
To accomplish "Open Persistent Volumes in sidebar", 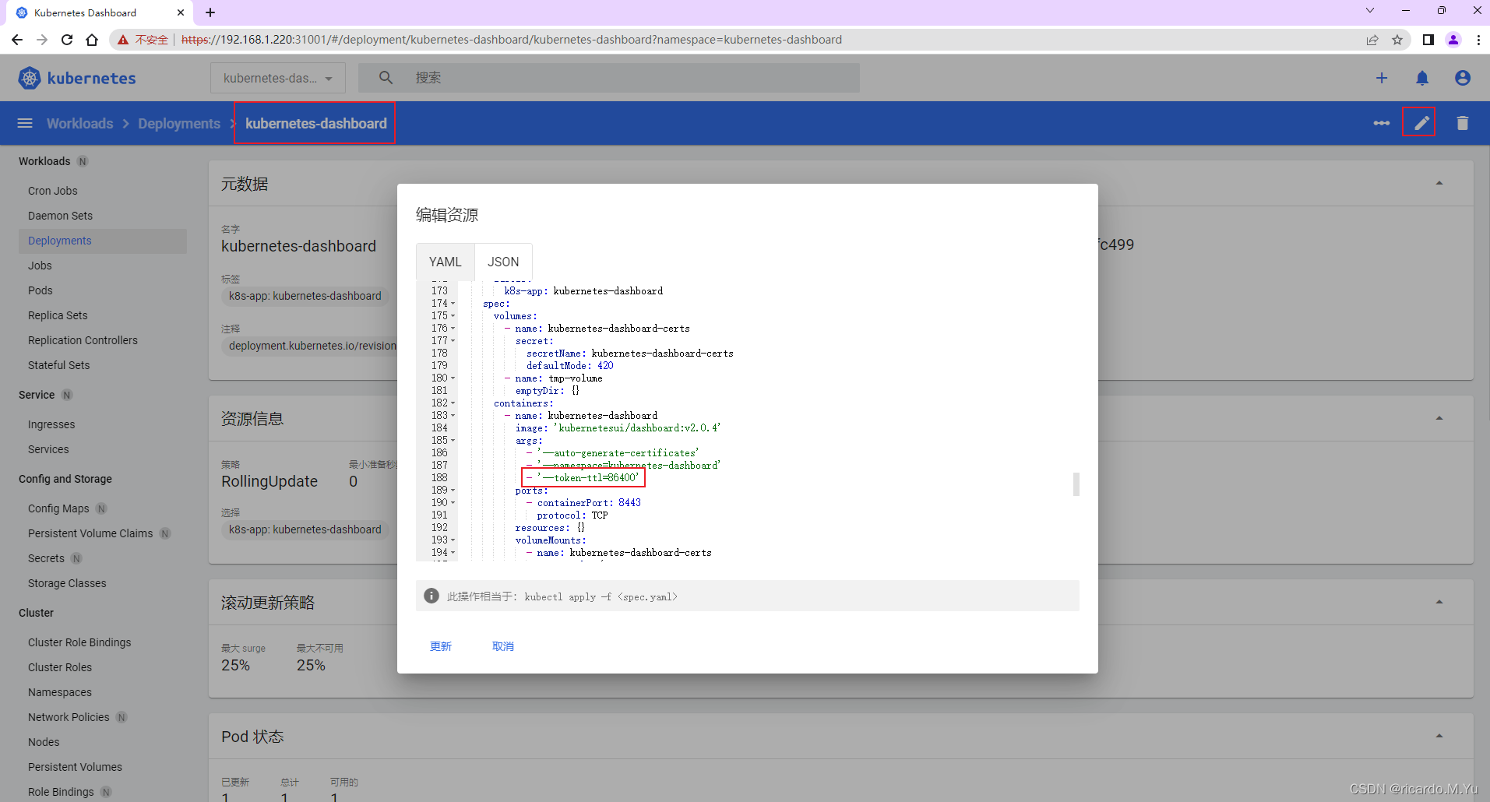I will [x=75, y=767].
